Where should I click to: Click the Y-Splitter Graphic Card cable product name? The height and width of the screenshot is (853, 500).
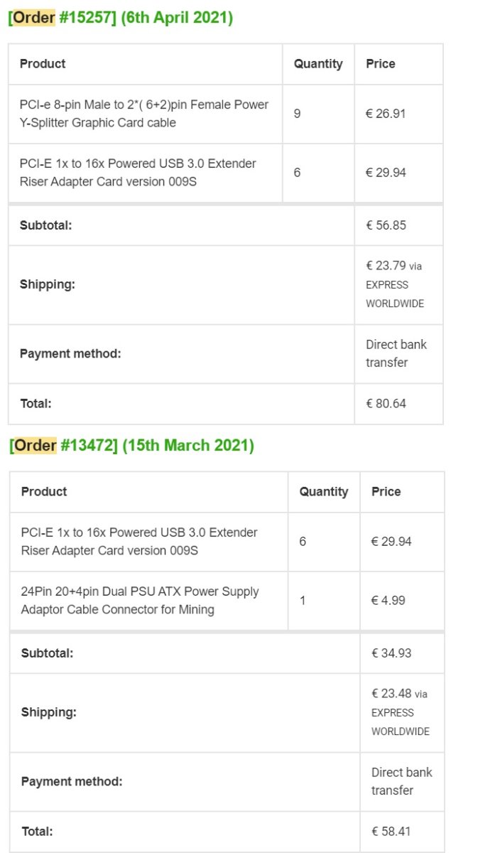click(144, 114)
